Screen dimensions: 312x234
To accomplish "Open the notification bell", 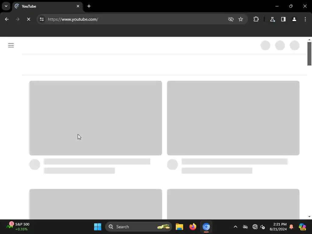I will [291, 227].
